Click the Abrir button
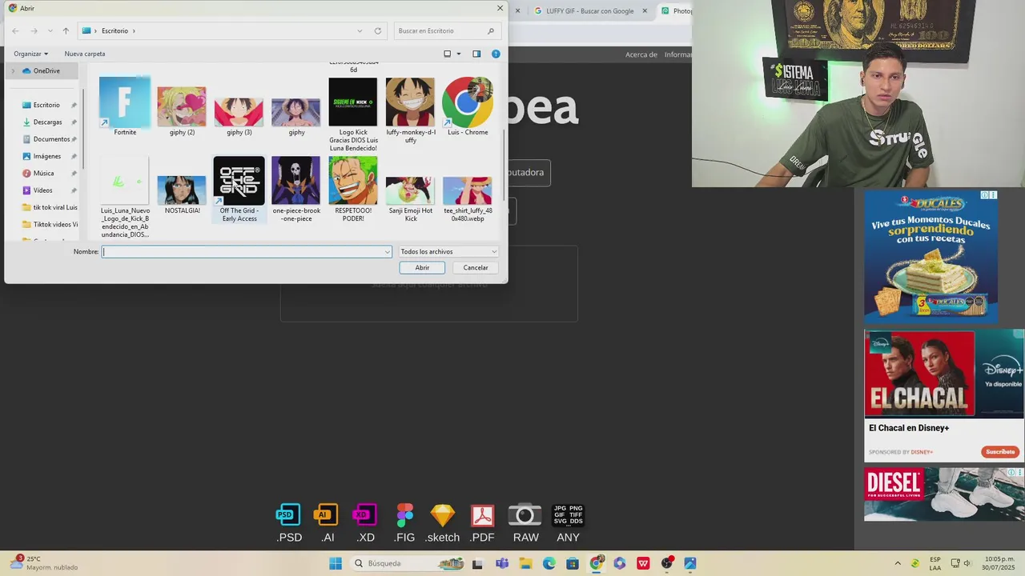 [422, 267]
